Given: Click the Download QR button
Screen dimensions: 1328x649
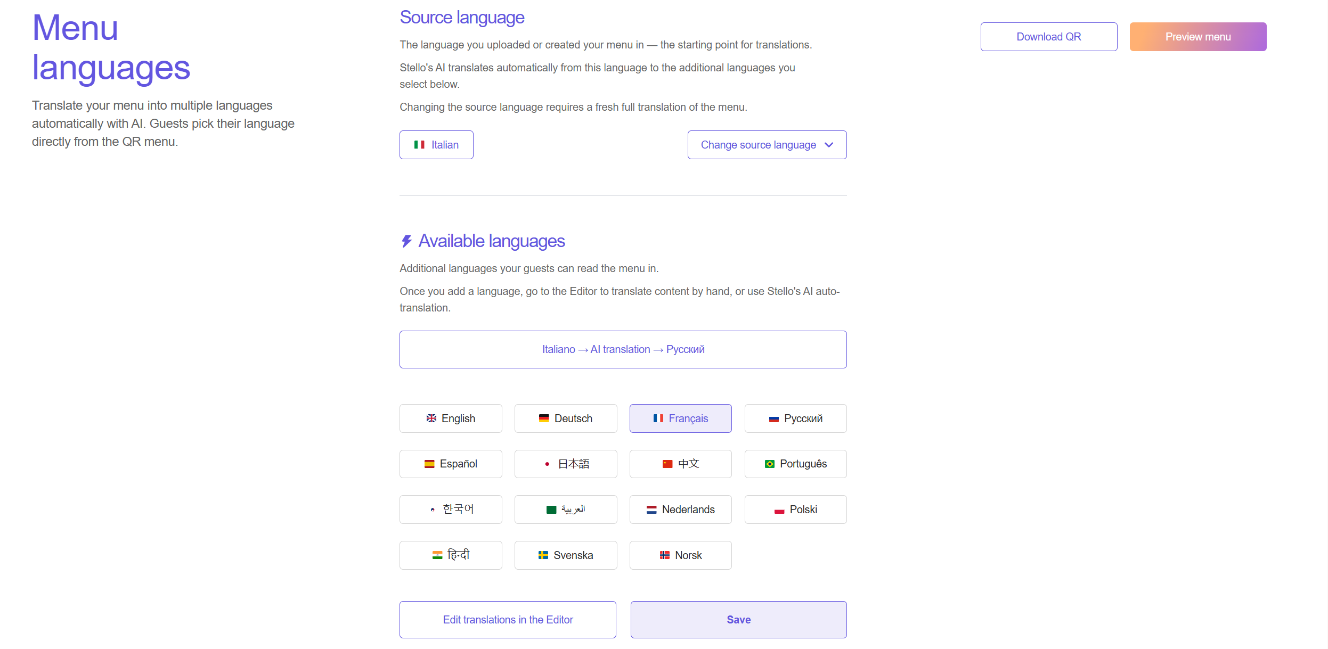Looking at the screenshot, I should (x=1049, y=37).
